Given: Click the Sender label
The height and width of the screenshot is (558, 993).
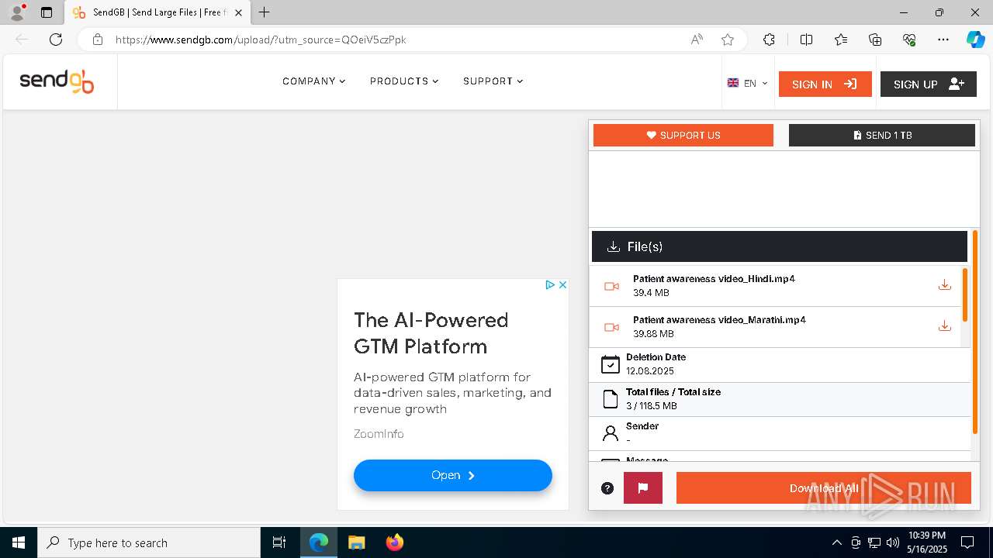Looking at the screenshot, I should click(642, 426).
